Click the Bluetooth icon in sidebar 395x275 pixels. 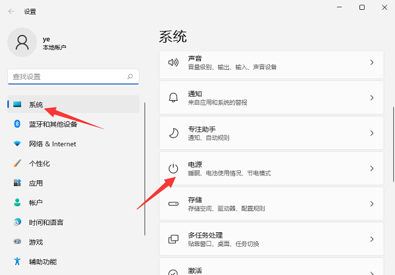click(17, 124)
